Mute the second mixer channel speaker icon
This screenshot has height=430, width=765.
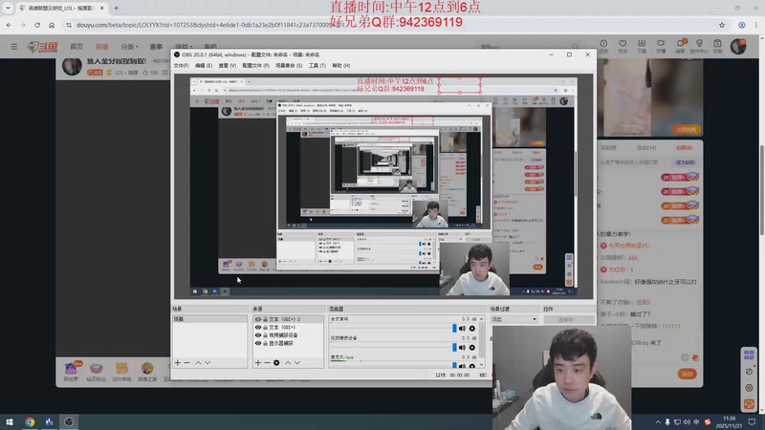(462, 348)
